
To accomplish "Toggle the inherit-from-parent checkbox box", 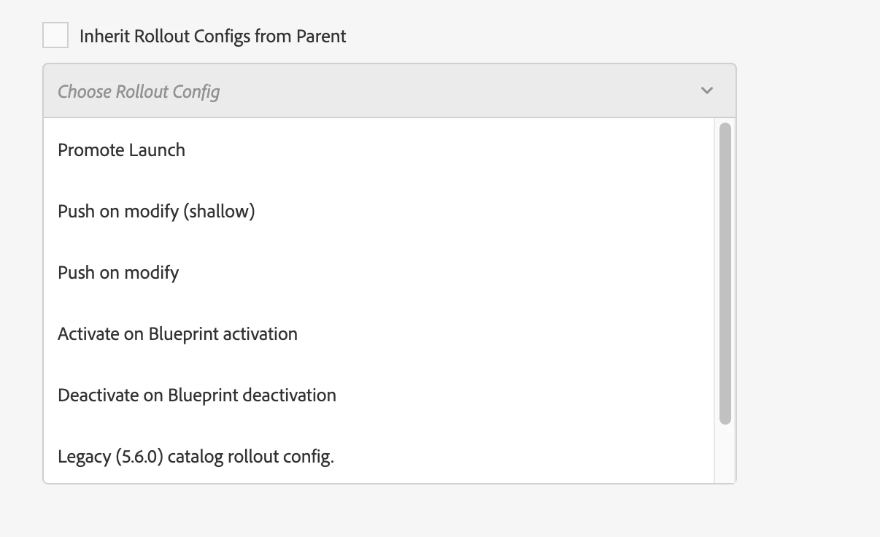I will pyautogui.click(x=55, y=36).
